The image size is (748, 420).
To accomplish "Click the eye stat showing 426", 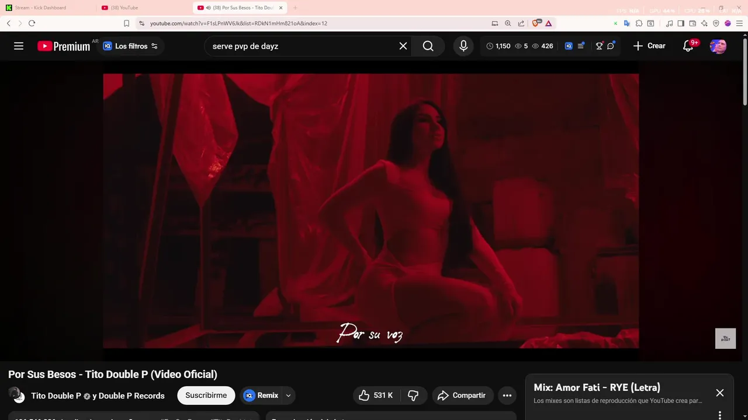I will (542, 46).
